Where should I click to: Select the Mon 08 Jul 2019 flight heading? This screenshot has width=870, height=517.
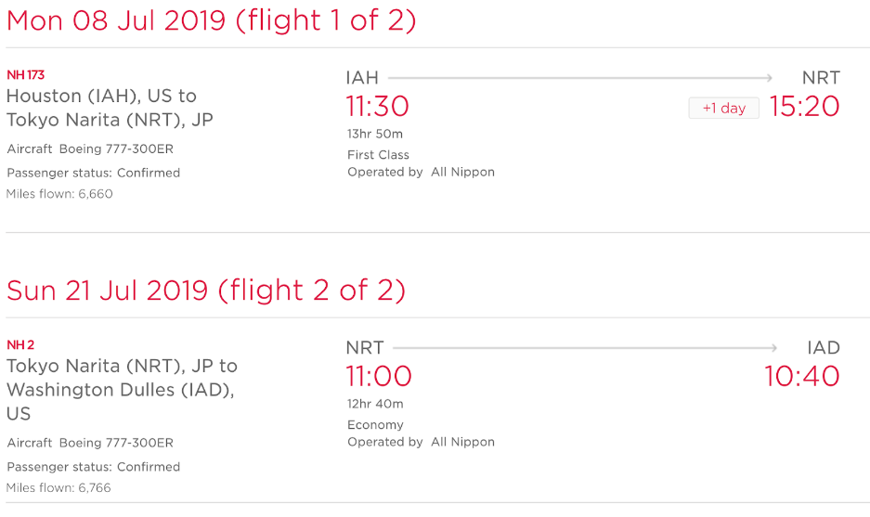(212, 20)
